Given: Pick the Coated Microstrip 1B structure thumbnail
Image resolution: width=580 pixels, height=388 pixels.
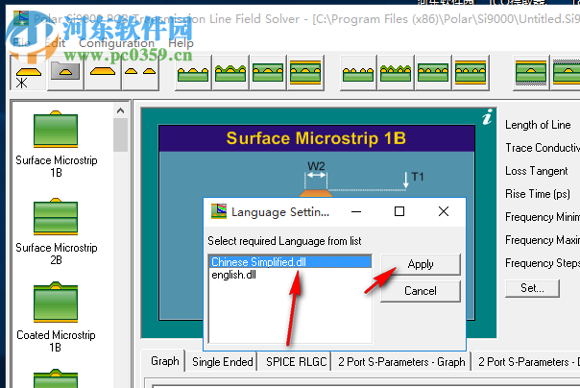Looking at the screenshot, I should tap(56, 302).
